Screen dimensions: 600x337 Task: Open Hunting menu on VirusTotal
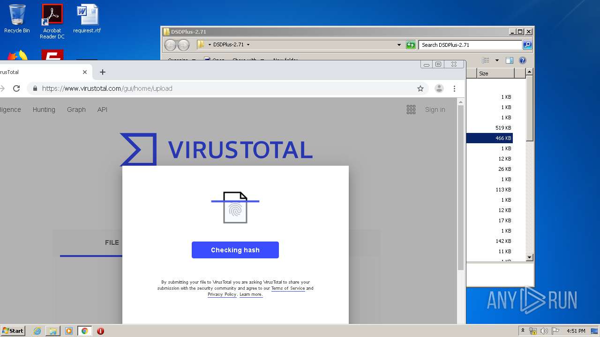pyautogui.click(x=44, y=110)
